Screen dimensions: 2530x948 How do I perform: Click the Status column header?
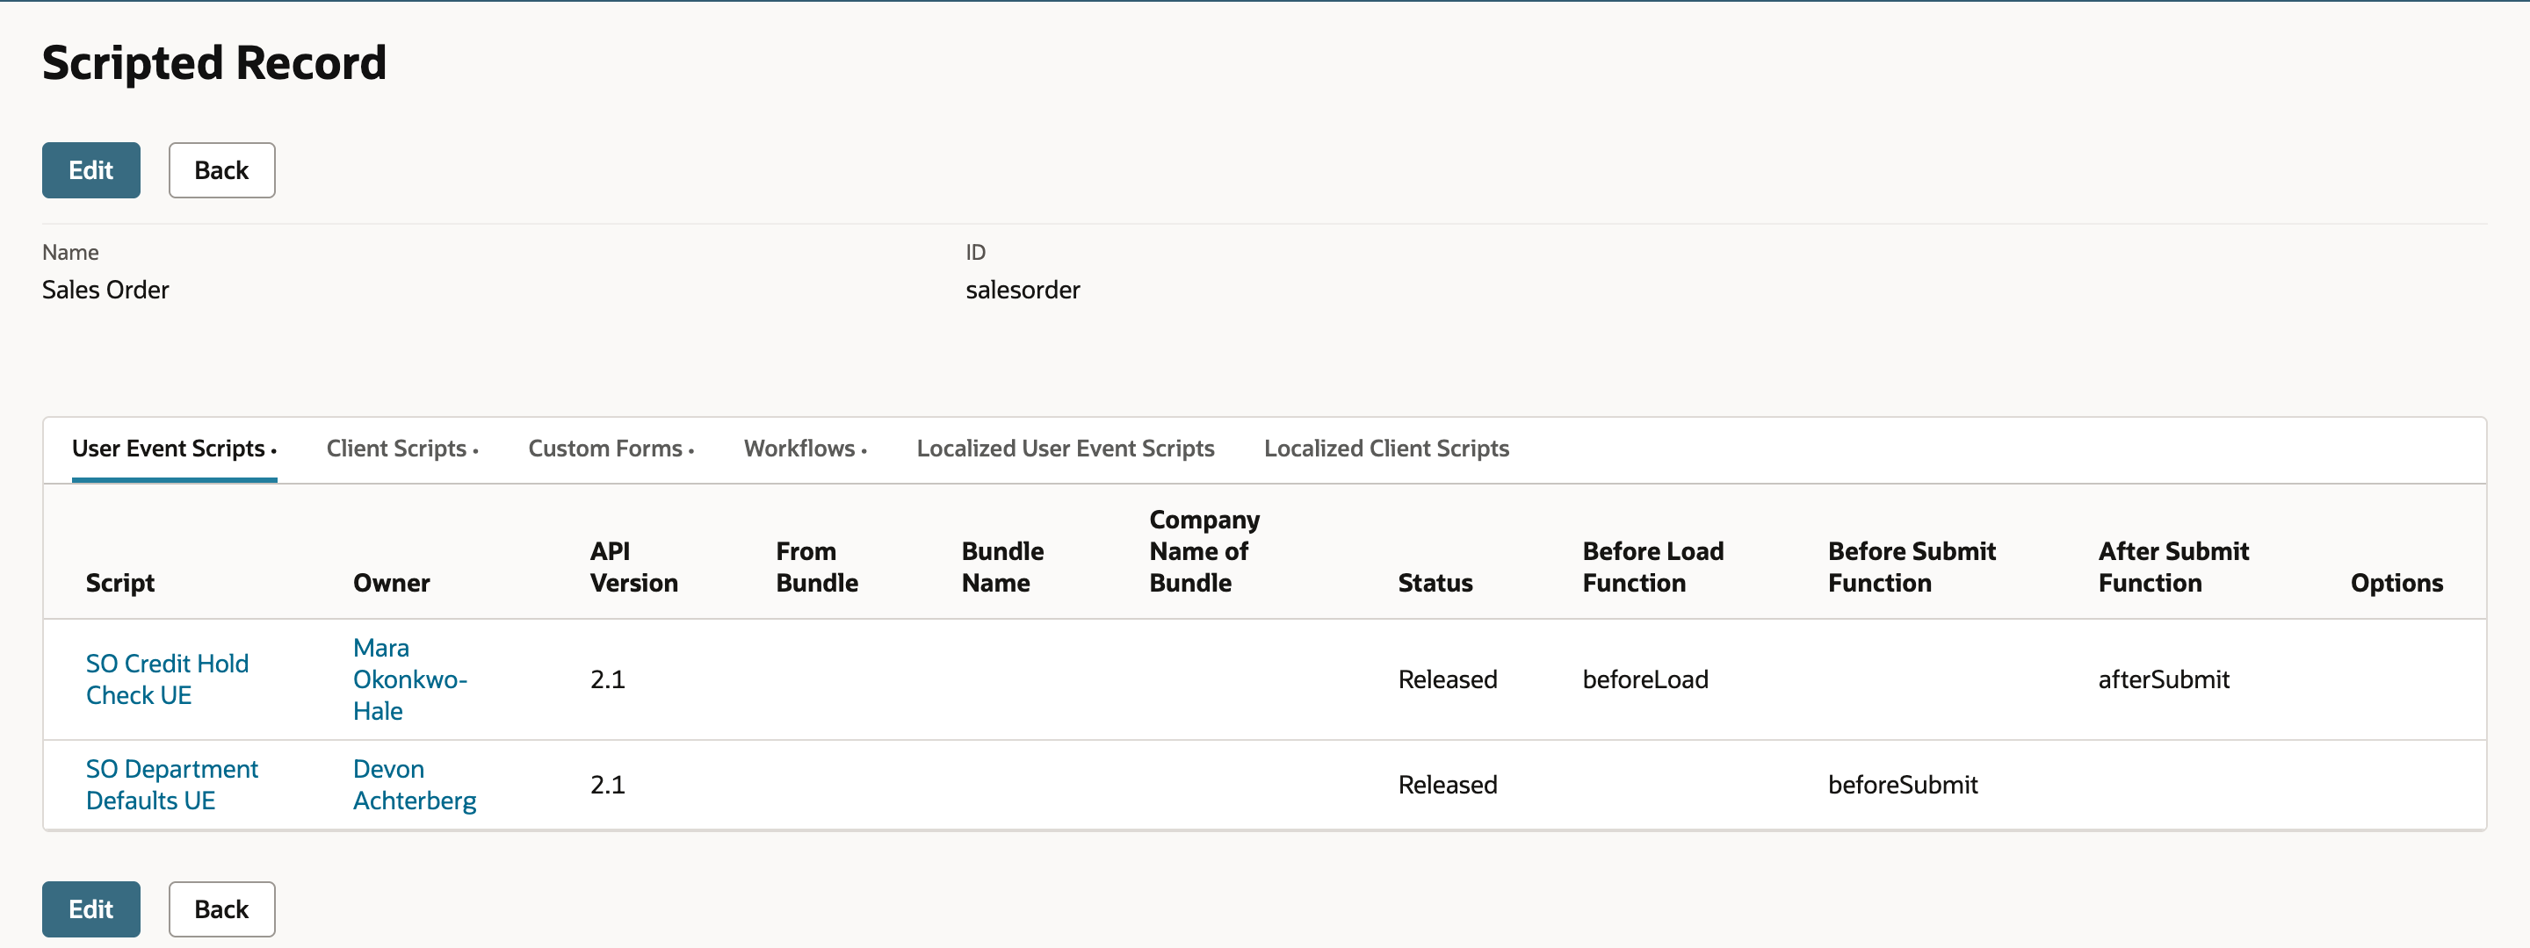[x=1435, y=583]
